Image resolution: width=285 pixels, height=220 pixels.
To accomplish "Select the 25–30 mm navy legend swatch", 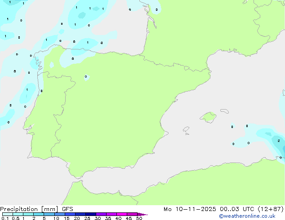I will tap(91, 214).
